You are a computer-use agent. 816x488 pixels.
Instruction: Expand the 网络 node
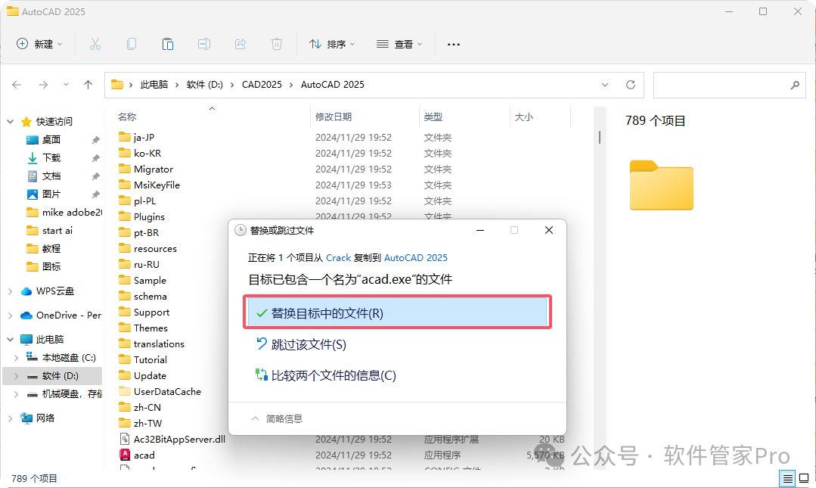point(11,418)
